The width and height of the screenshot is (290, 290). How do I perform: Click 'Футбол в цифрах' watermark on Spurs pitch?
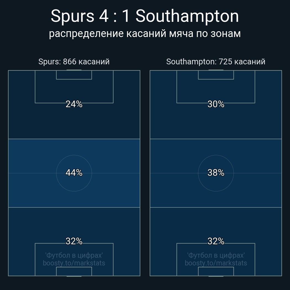[74, 255]
